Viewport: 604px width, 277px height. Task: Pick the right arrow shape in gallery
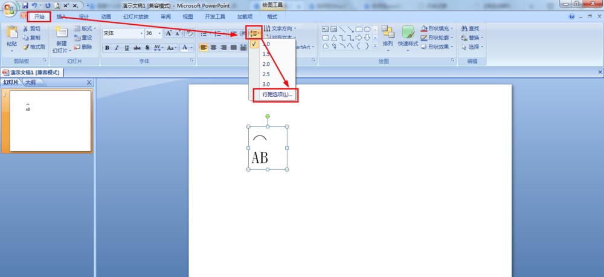(x=359, y=38)
